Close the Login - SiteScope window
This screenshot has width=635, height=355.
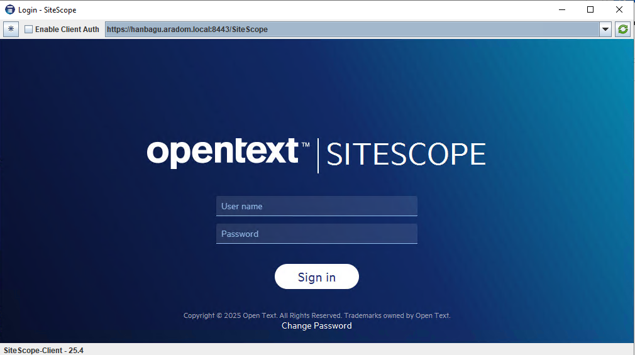[619, 9]
